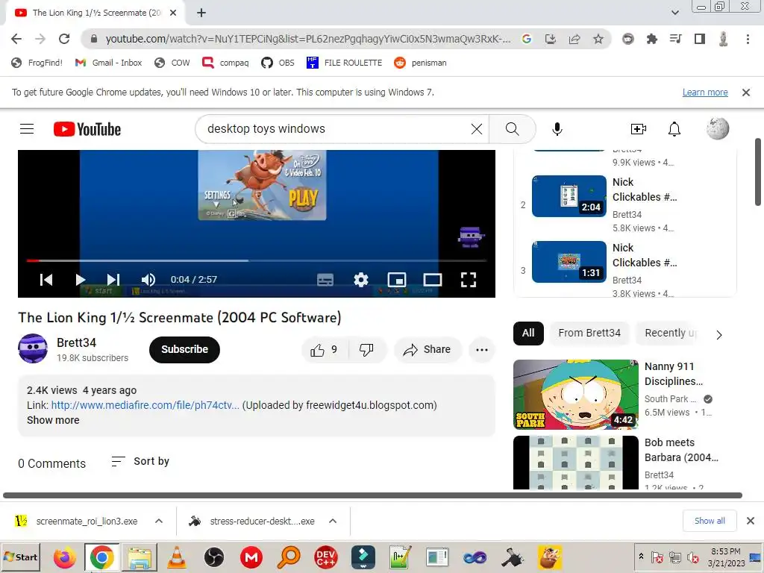Open Gmail - Inbox bookmark
The image size is (764, 573).
pyautogui.click(x=109, y=63)
